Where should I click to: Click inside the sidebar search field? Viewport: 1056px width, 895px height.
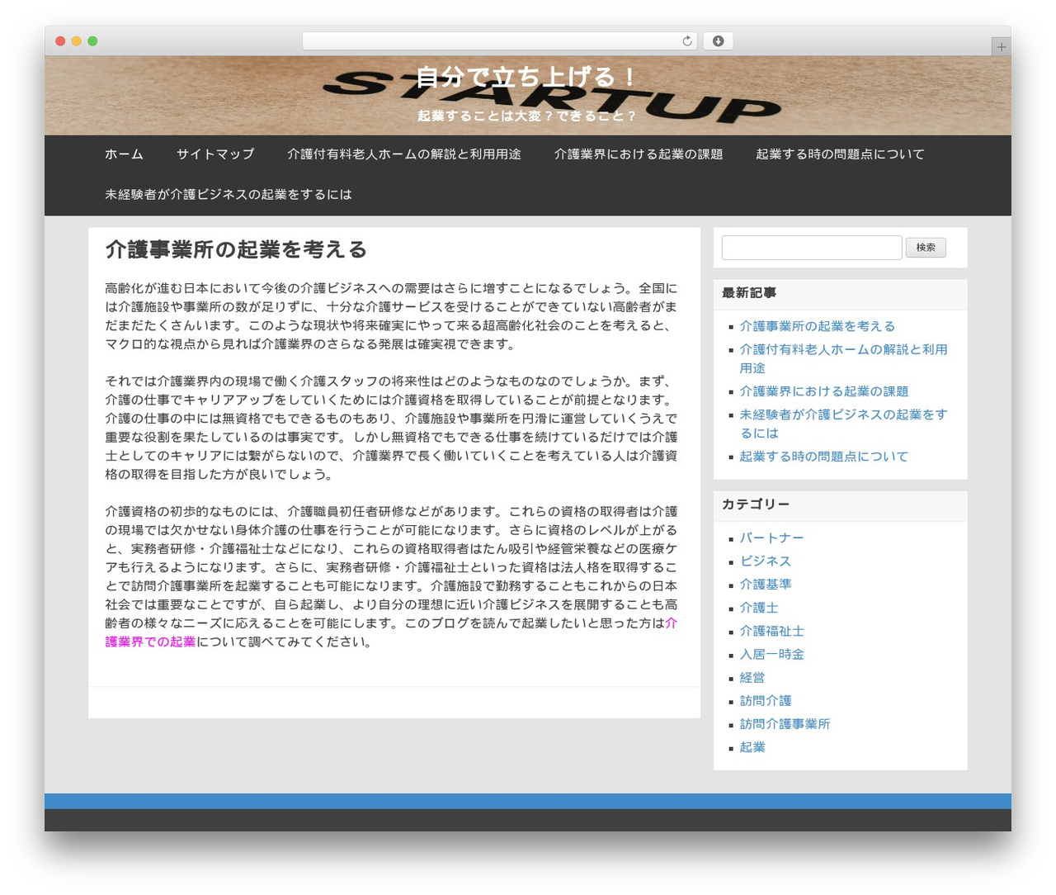tap(812, 248)
